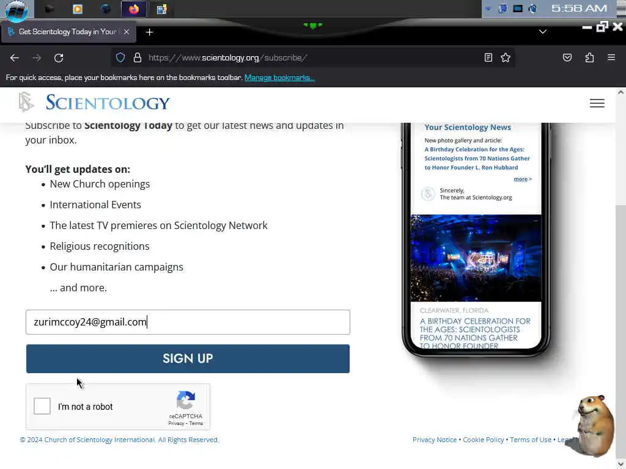Go forward to the next page
Image resolution: width=626 pixels, height=469 pixels.
pos(37,58)
